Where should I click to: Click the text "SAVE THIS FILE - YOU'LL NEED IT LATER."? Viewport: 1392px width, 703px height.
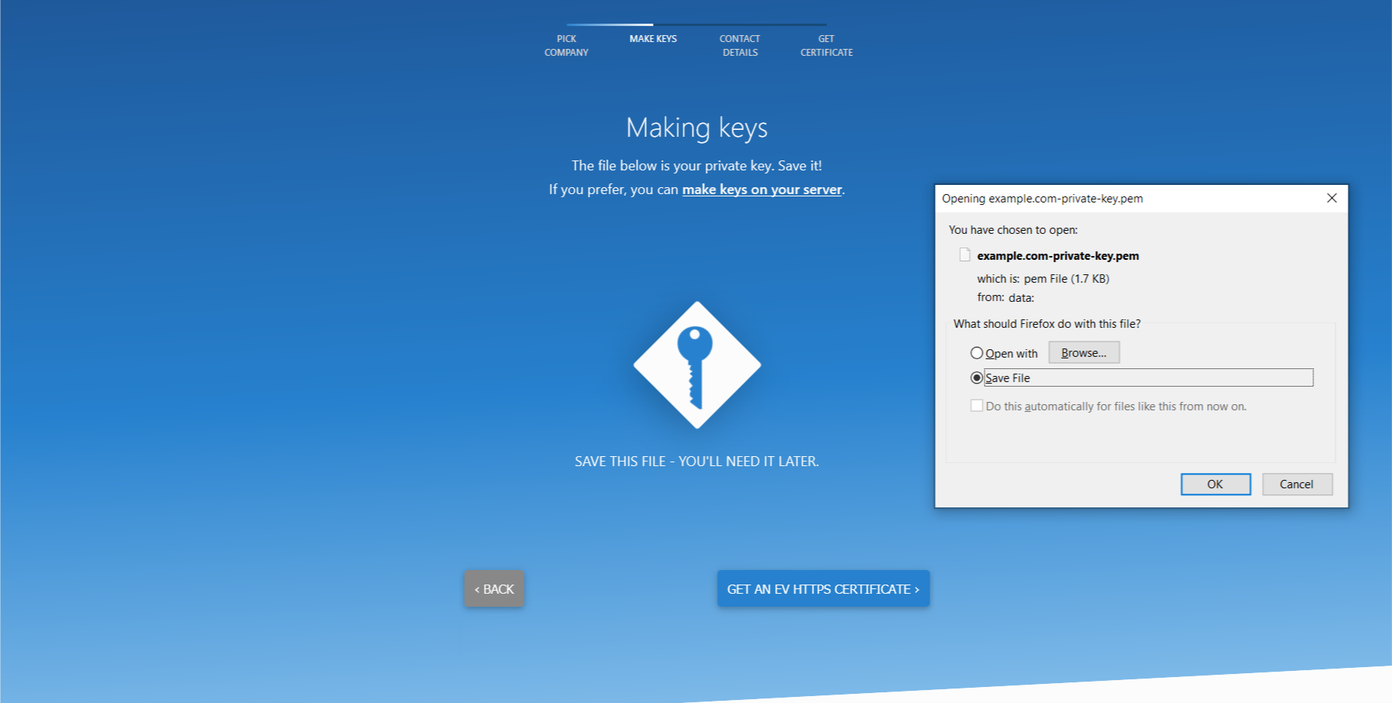(696, 462)
